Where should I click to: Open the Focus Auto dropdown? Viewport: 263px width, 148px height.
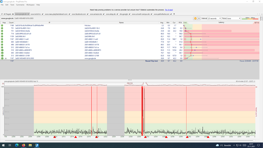(x=234, y=18)
